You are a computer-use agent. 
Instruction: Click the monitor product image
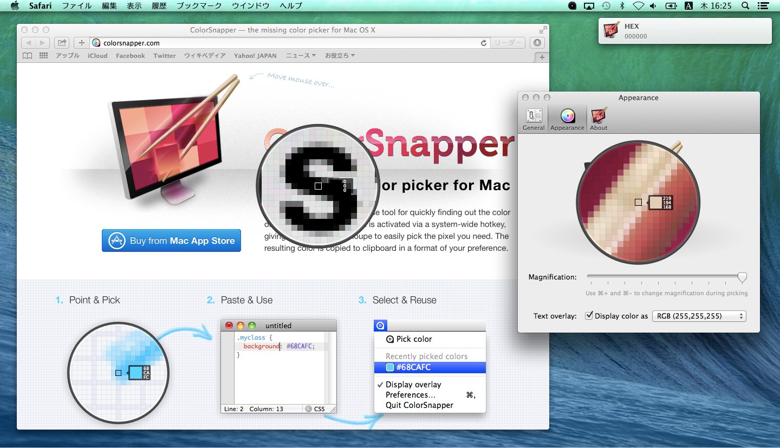(x=173, y=140)
